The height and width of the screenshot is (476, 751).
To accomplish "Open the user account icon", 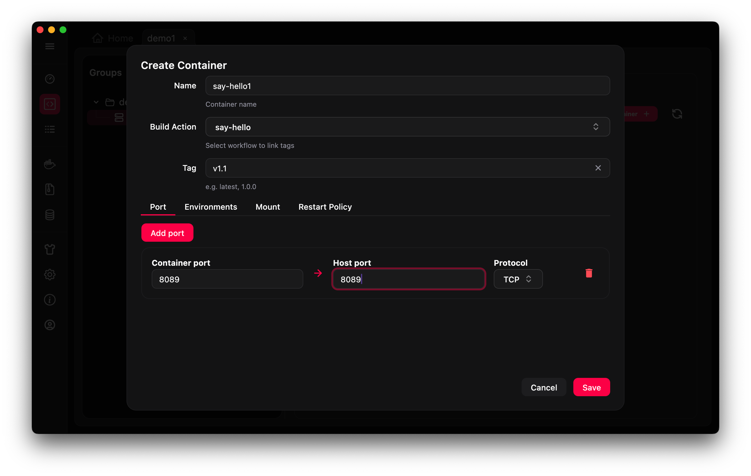I will (50, 325).
